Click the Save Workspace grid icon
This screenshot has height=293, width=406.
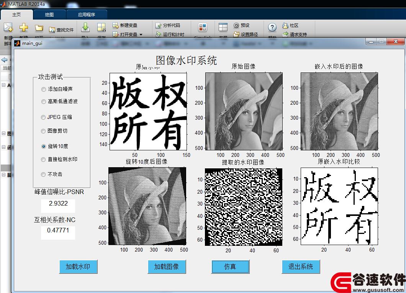point(101,27)
